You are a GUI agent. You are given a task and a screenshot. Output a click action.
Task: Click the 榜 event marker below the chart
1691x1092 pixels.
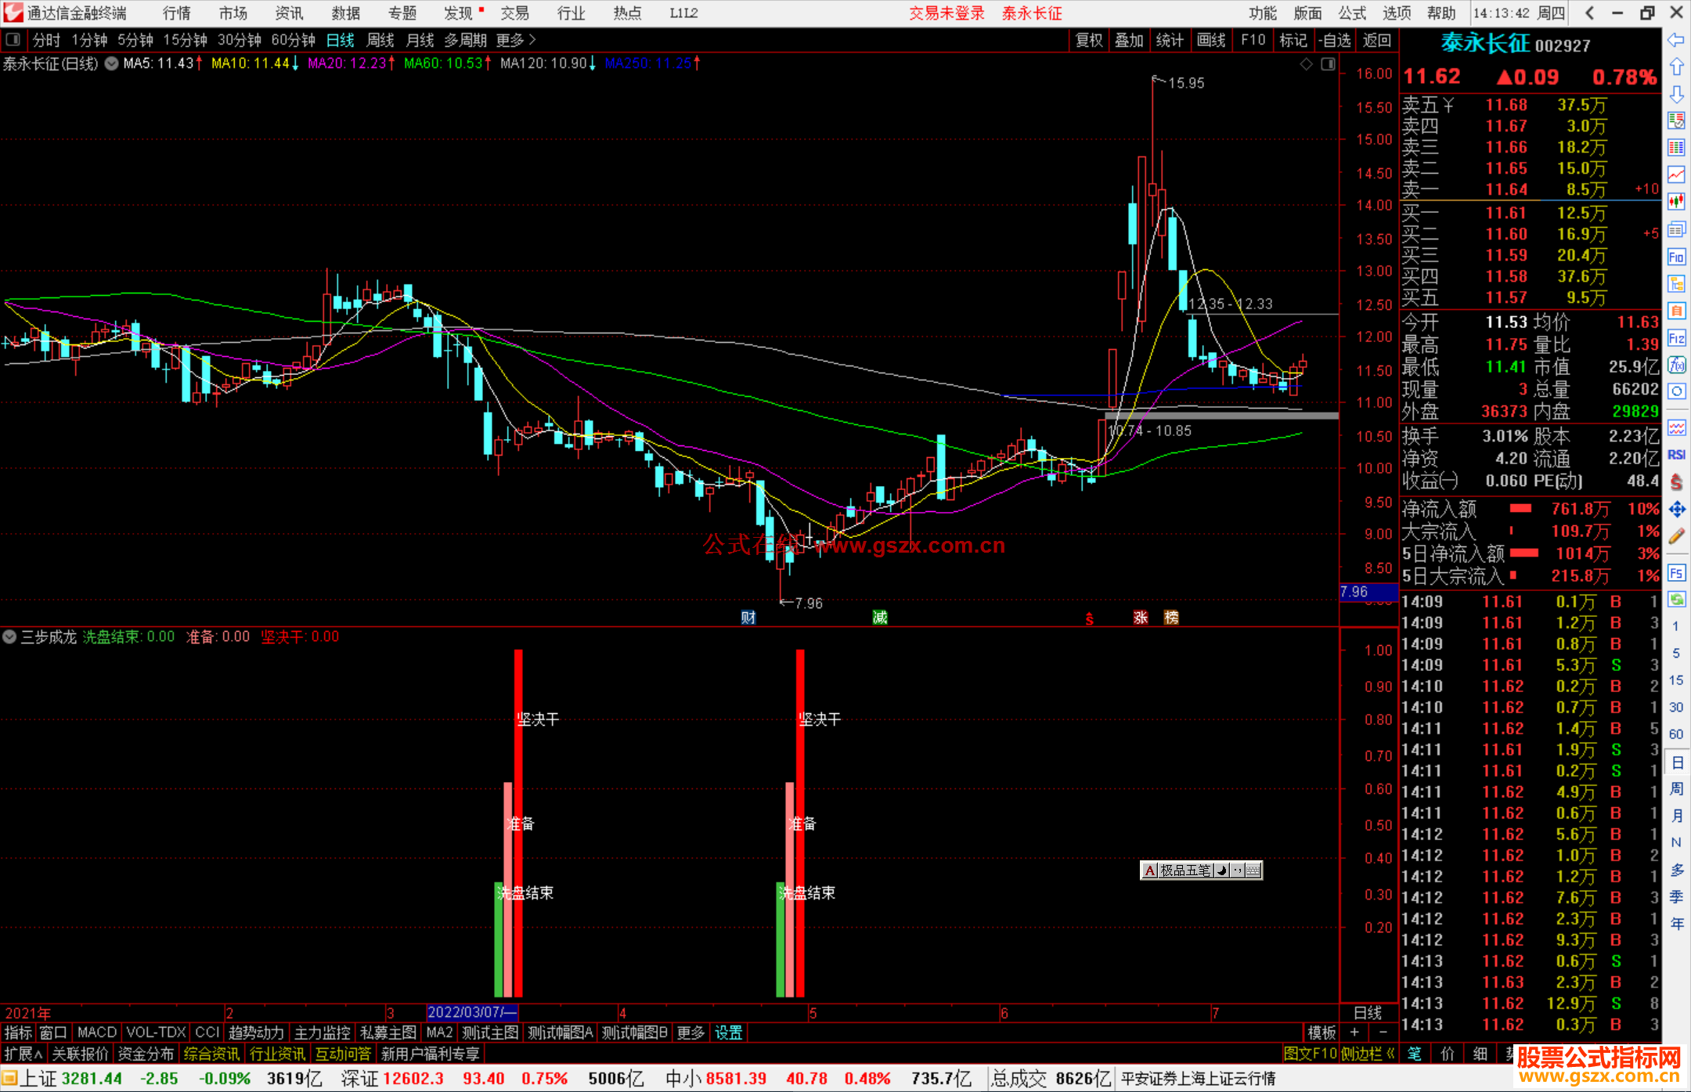click(1171, 618)
